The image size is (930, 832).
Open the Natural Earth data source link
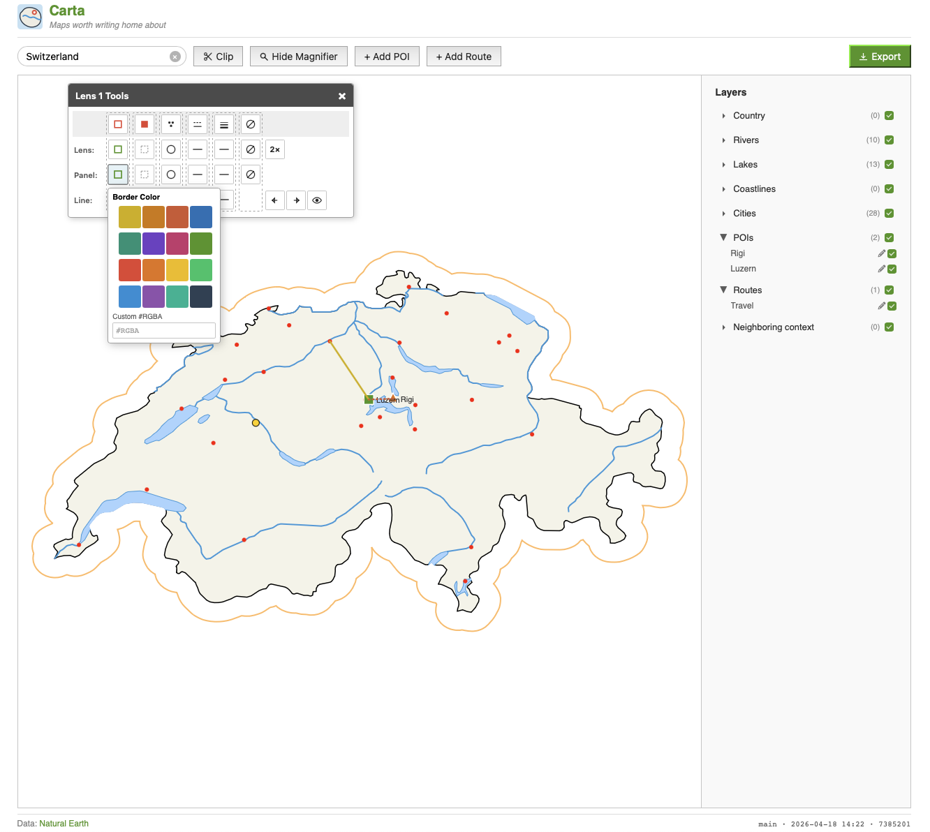pos(64,824)
